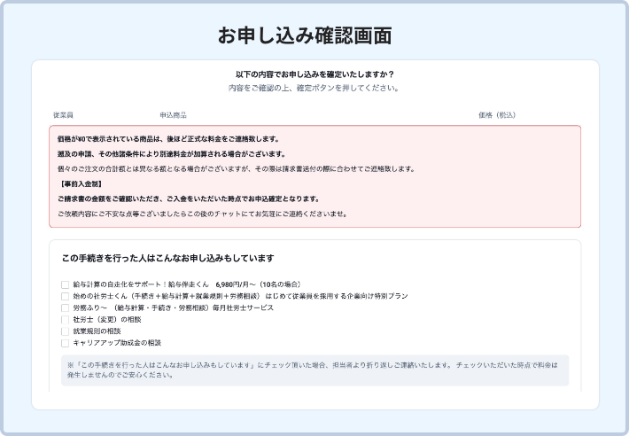Enable the 労務ふり〜 monthly service checkbox
Screen dimensions: 629x436
pyautogui.click(x=65, y=308)
